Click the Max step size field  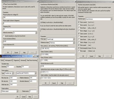tap(13, 78)
